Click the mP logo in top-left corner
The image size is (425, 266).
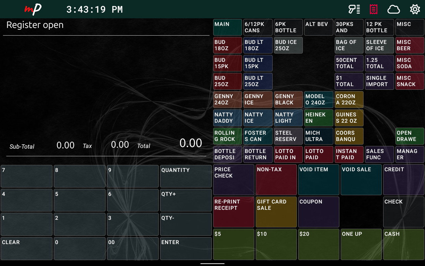coord(33,9)
